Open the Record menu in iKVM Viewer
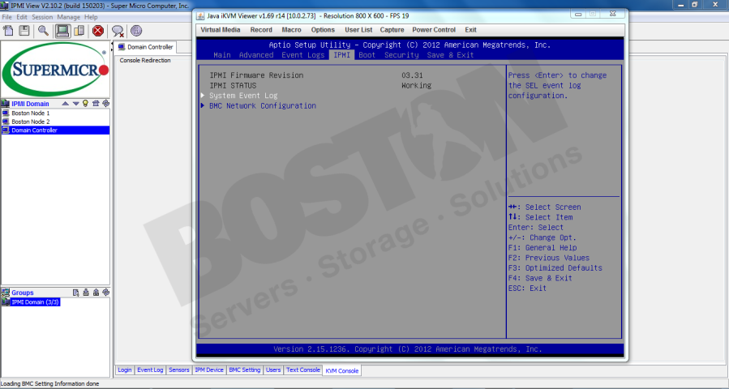Screen dimensions: 729x389 coord(261,30)
